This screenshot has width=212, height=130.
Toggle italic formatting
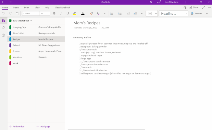pos(61,13)
